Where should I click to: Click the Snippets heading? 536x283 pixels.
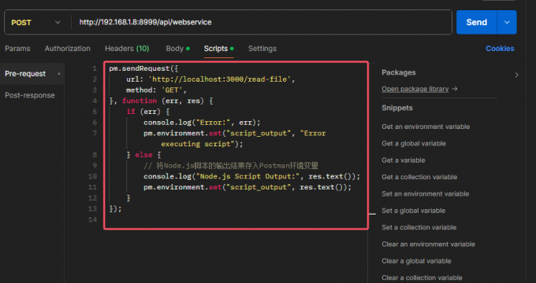coord(396,108)
